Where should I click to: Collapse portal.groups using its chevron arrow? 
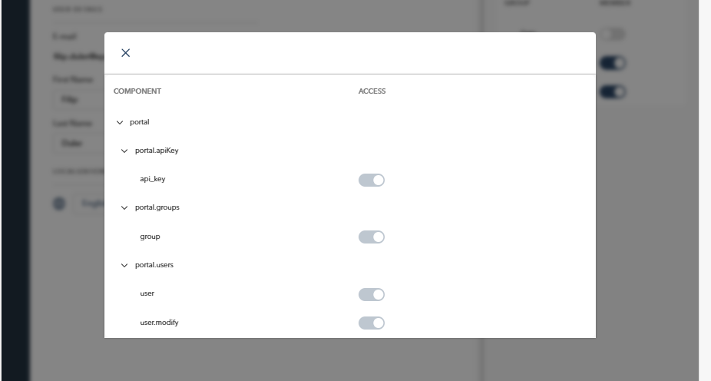[124, 207]
